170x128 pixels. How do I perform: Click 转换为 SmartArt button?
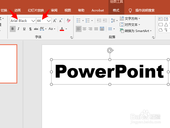(135, 31)
